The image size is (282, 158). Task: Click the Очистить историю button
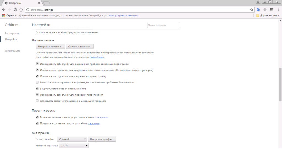(80, 46)
